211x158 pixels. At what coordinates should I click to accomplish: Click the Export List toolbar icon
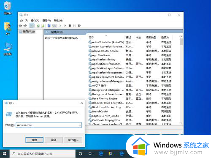pyautogui.click(x=43, y=26)
